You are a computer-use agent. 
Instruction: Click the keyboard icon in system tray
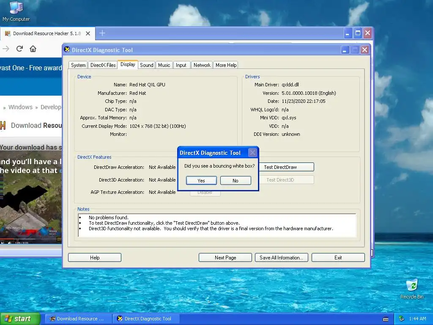[x=386, y=319]
